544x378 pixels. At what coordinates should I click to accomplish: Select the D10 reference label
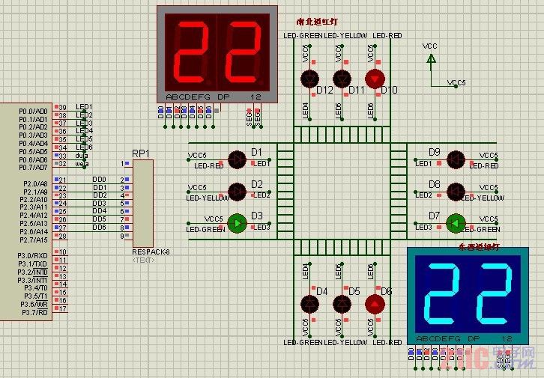pos(389,90)
